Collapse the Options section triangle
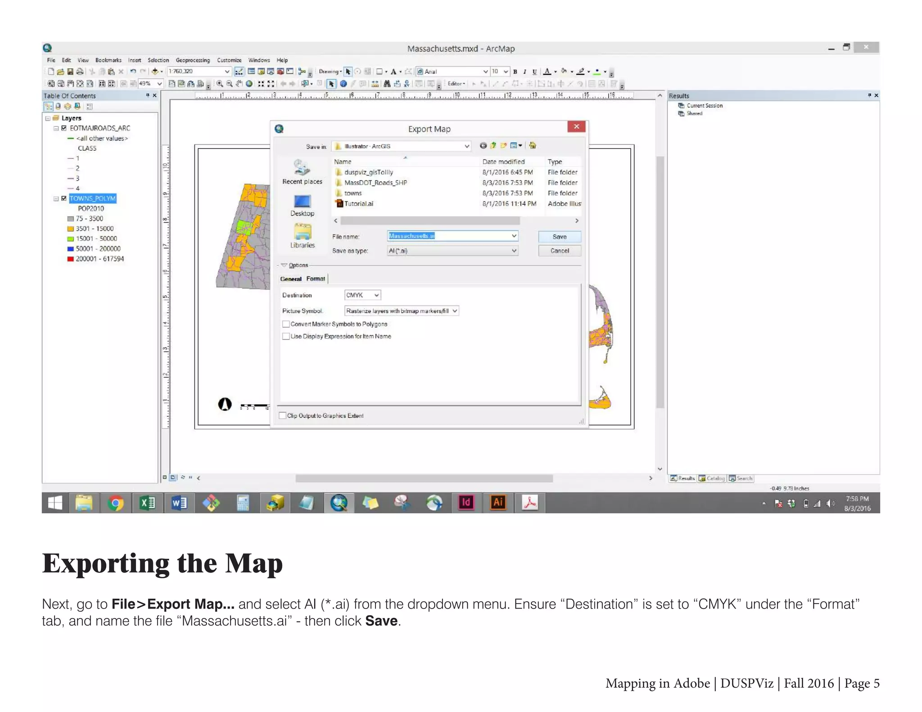The image size is (922, 712). pos(284,265)
